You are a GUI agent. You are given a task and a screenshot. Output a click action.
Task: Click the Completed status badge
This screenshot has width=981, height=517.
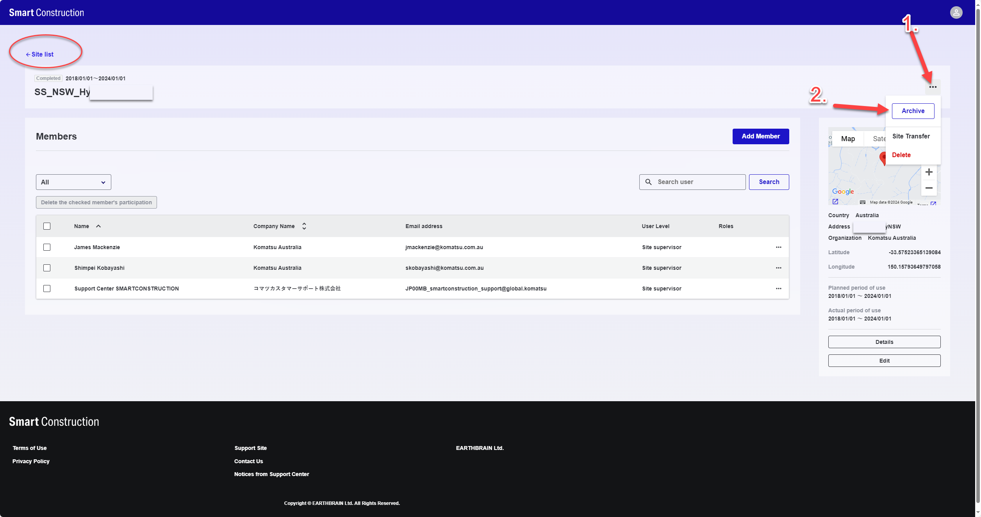click(x=48, y=78)
